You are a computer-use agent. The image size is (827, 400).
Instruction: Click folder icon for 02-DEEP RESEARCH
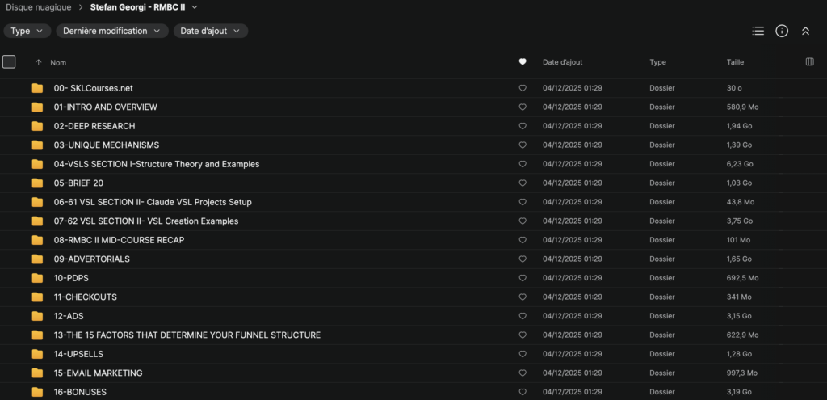[x=37, y=126]
